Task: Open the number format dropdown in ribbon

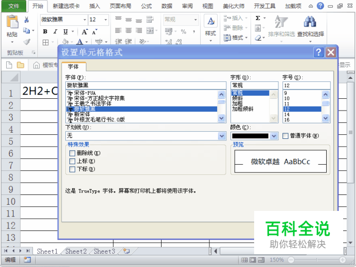Action: [x=195, y=20]
